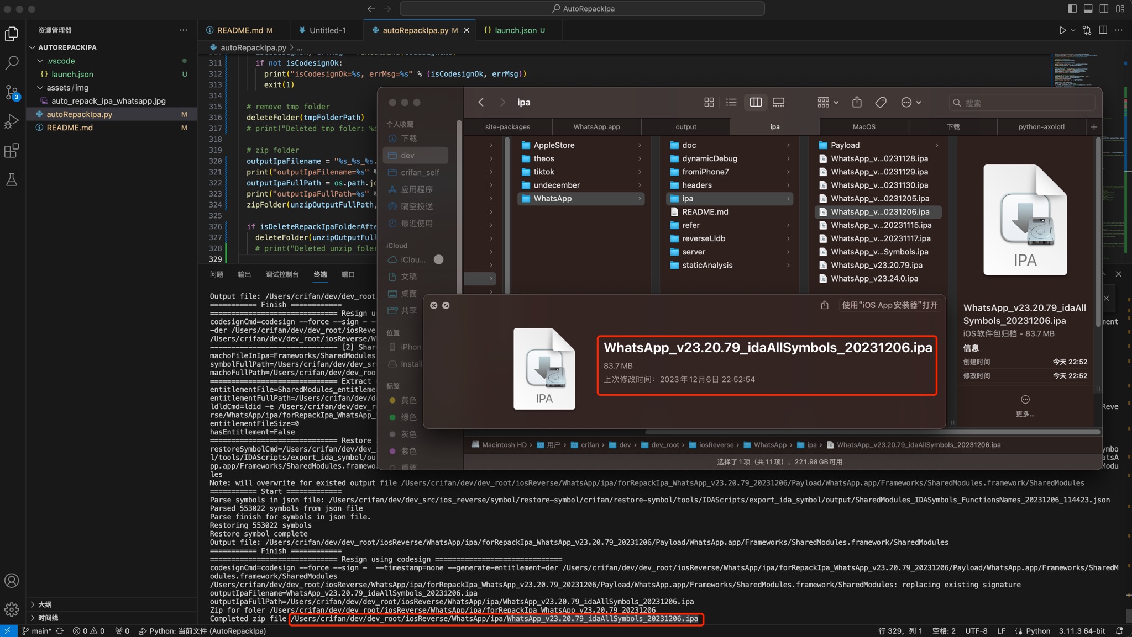Click the Finder share icon in toolbar

pos(857,102)
